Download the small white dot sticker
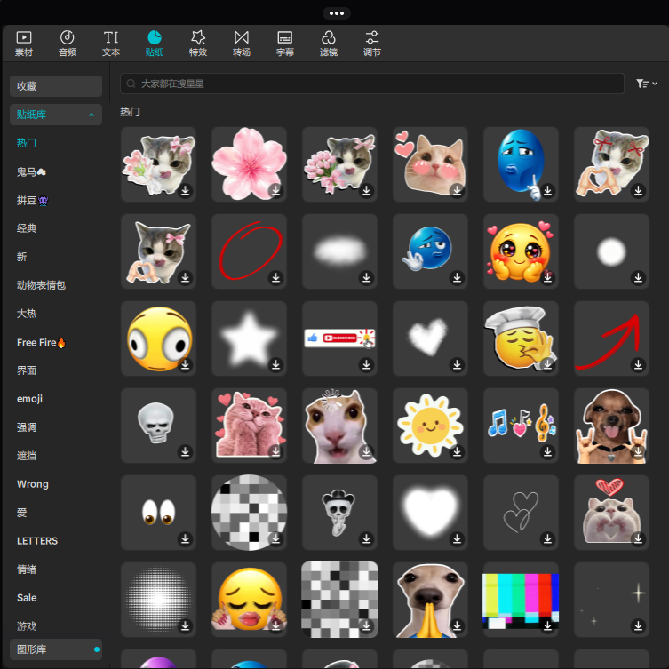 pos(638,278)
